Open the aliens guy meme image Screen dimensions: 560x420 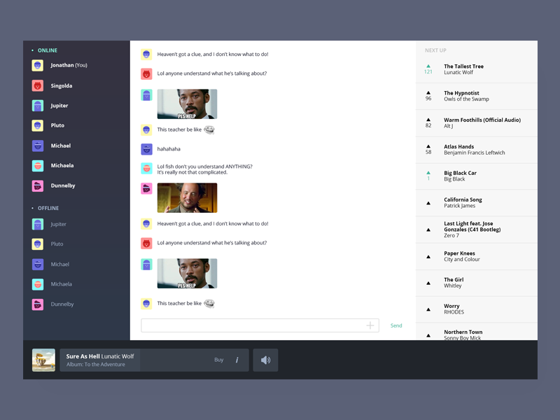click(187, 198)
